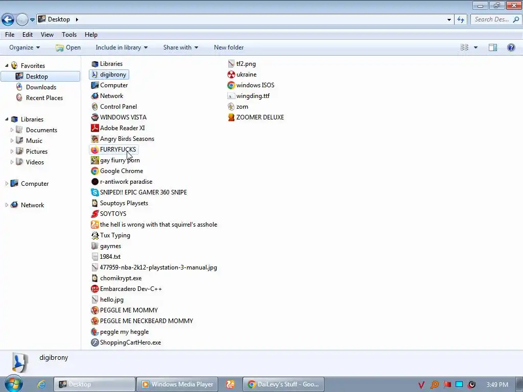Select the Control Panel icon in file list
Screen dimensions: 523x392
pos(94,107)
